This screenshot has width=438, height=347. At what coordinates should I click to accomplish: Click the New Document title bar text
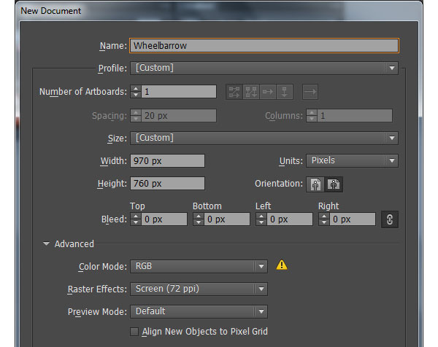[50, 11]
